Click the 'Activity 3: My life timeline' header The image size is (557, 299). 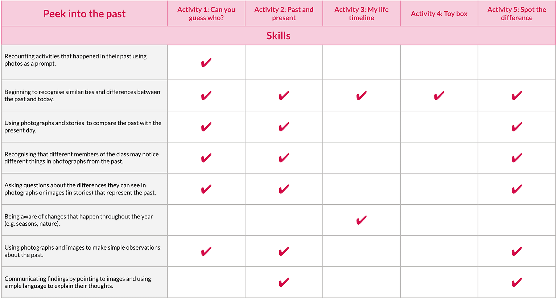click(361, 14)
